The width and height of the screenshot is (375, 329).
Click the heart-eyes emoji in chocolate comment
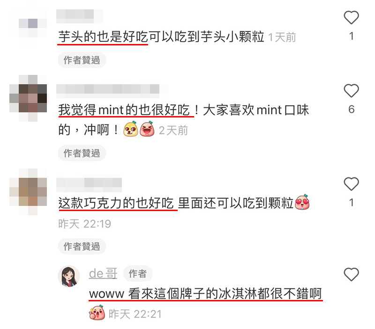click(302, 202)
